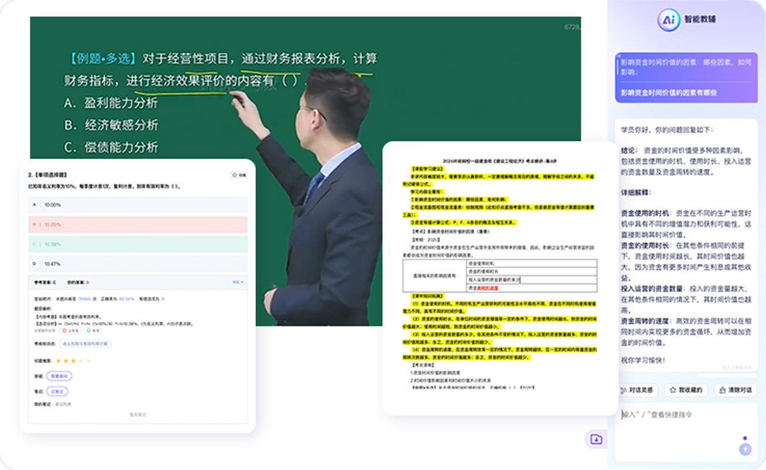
Task: Click the suggested question 影响资金时间价值的因素有哪些
Action: pos(668,92)
